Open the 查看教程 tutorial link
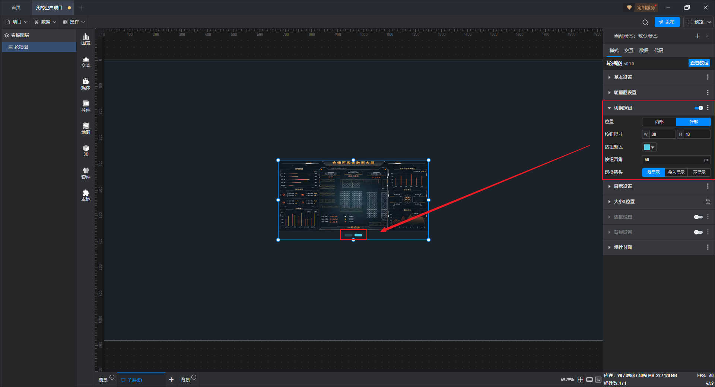This screenshot has height=387, width=715. pos(699,63)
